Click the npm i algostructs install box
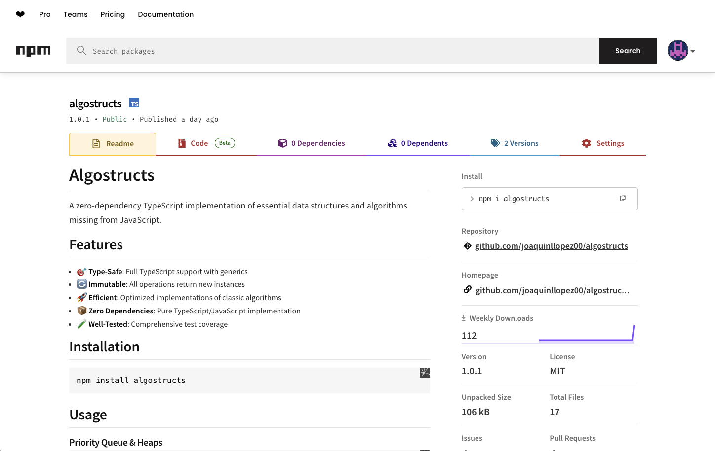 [x=550, y=199]
